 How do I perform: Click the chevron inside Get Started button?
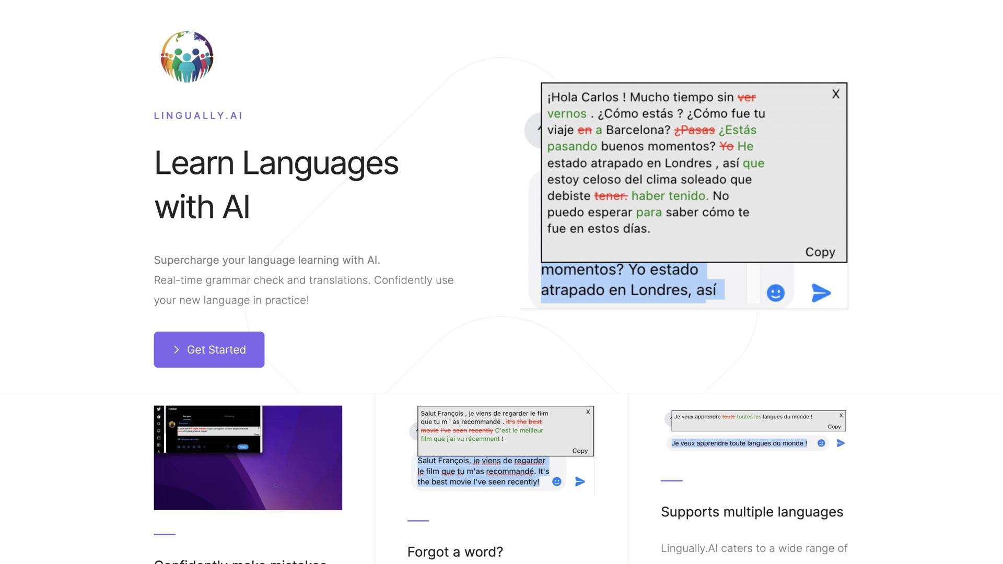(176, 350)
